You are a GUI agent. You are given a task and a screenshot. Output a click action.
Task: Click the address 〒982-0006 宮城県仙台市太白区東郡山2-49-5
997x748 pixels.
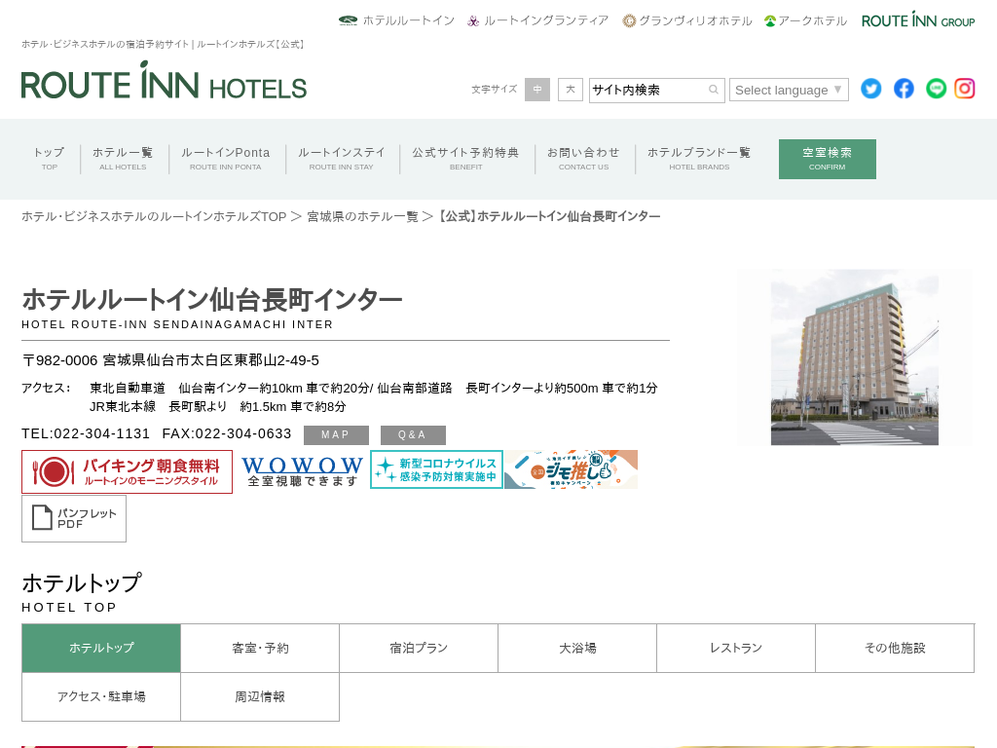tap(170, 360)
